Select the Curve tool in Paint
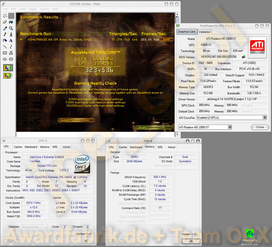Viewport: 272px width, 247px height. pos(11,47)
